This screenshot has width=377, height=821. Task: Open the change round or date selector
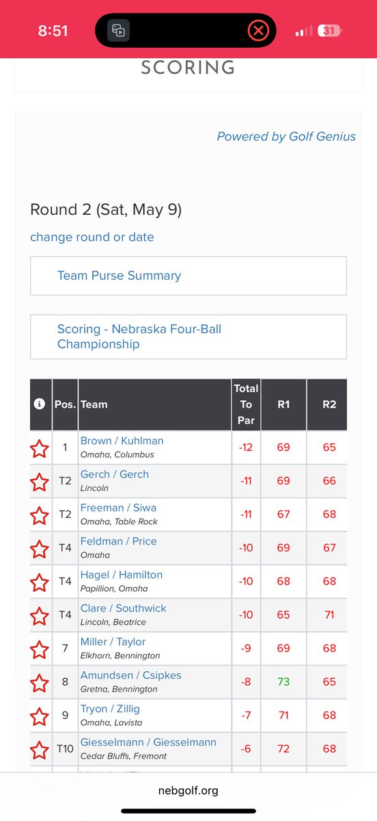pyautogui.click(x=92, y=237)
